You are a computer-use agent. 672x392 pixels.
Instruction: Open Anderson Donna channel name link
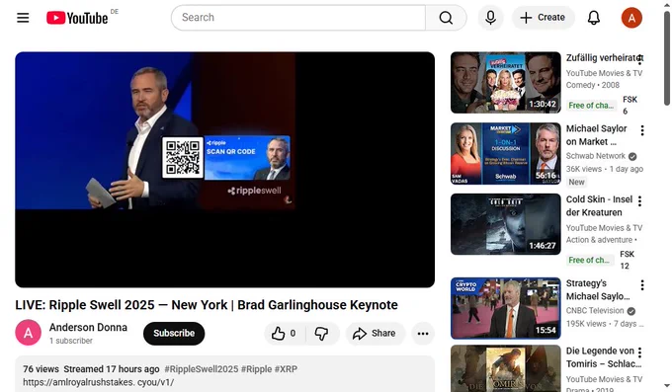[x=88, y=327]
